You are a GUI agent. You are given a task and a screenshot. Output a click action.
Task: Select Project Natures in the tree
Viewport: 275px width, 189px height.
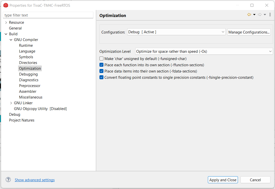click(x=22, y=120)
